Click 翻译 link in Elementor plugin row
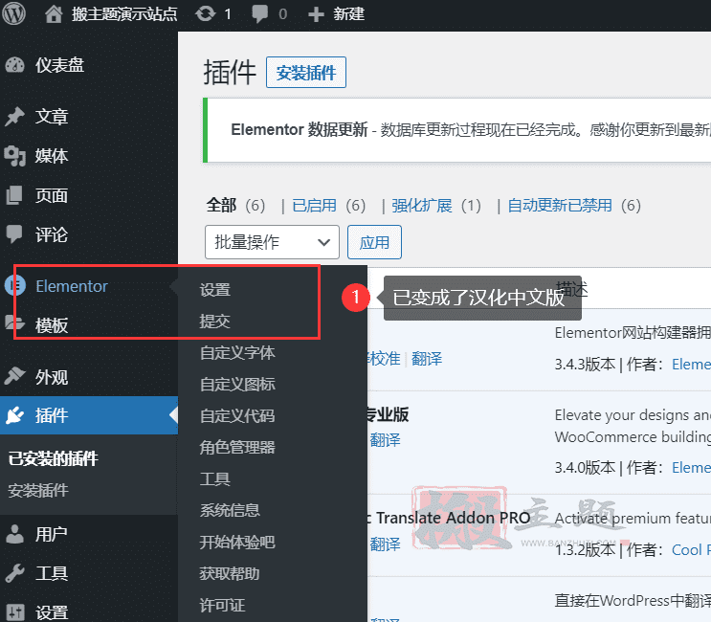The width and height of the screenshot is (711, 622). 427,359
